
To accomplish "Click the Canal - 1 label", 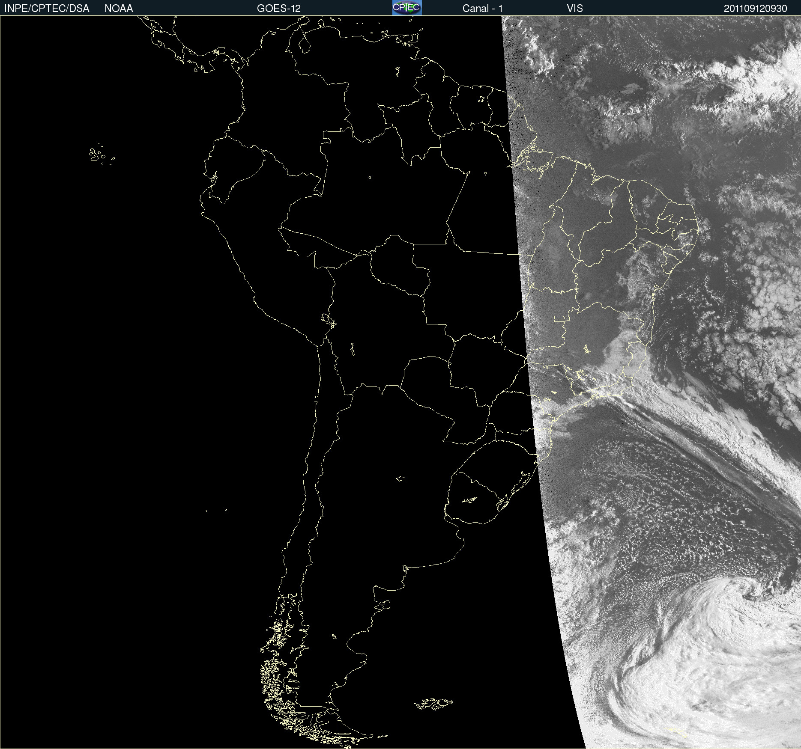I will point(483,9).
